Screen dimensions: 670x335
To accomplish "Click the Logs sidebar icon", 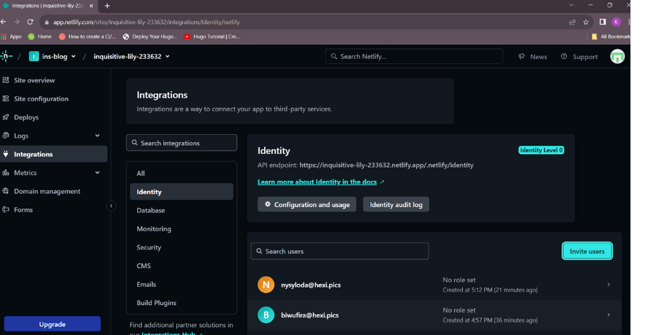I will click(x=5, y=135).
